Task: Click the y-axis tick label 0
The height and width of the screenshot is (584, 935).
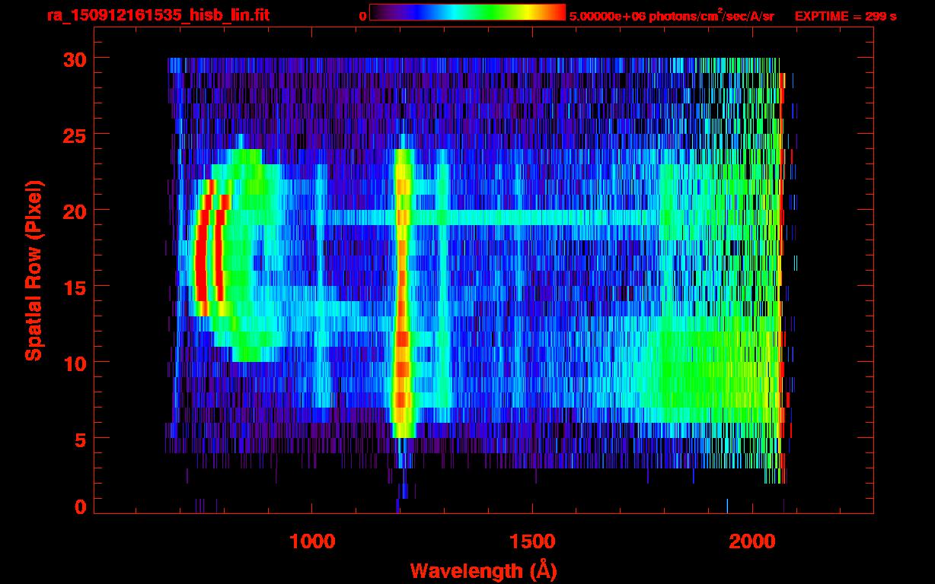Action: click(x=81, y=506)
